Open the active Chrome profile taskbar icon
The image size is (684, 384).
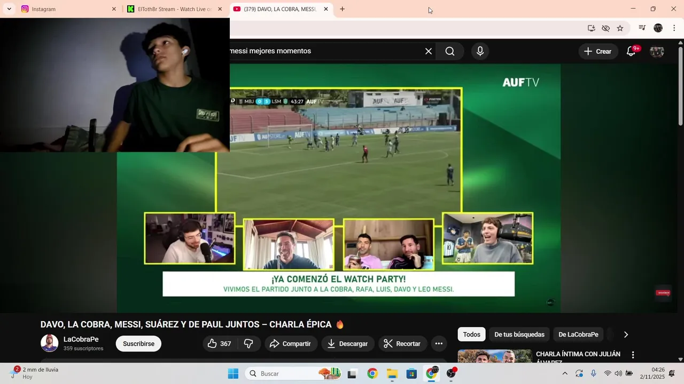pos(431,374)
